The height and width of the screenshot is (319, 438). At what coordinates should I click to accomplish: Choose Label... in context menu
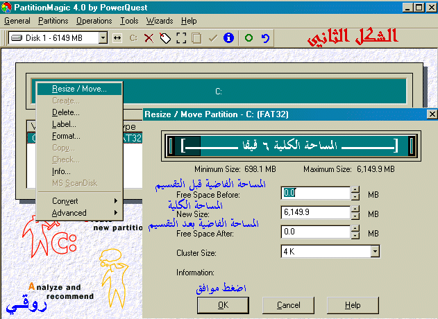pos(80,124)
